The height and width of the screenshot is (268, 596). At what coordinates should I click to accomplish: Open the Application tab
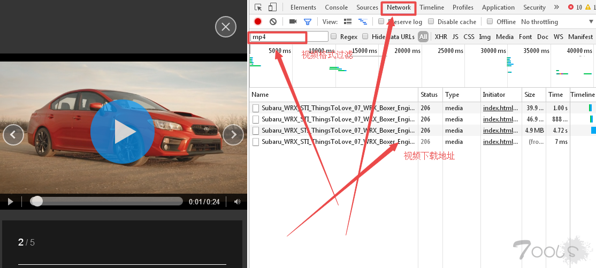pos(498,7)
